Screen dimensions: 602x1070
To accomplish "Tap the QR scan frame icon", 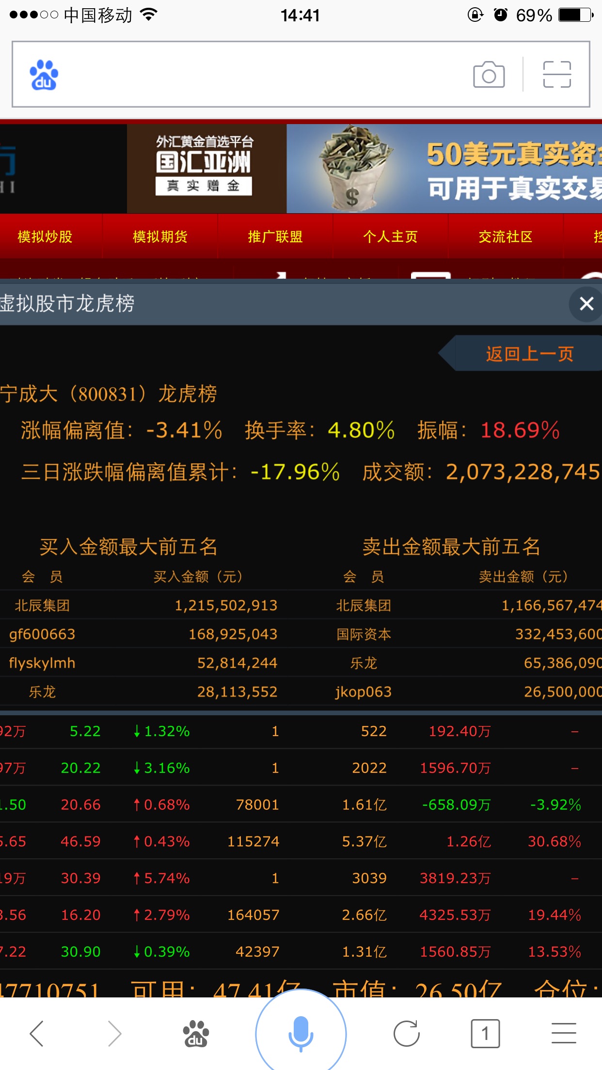I will [557, 75].
